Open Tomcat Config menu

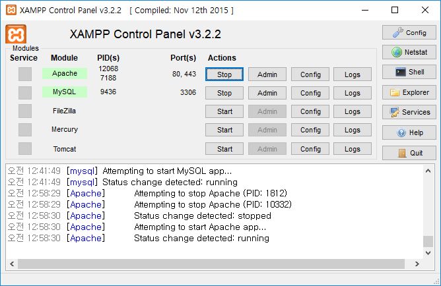coord(310,149)
